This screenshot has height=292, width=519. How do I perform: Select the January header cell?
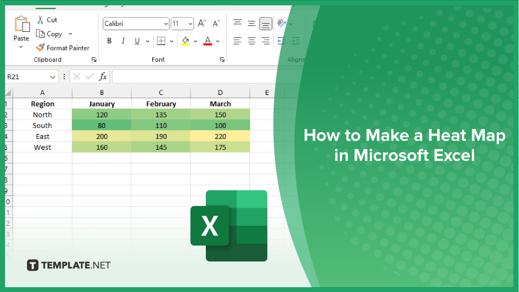[x=101, y=104]
